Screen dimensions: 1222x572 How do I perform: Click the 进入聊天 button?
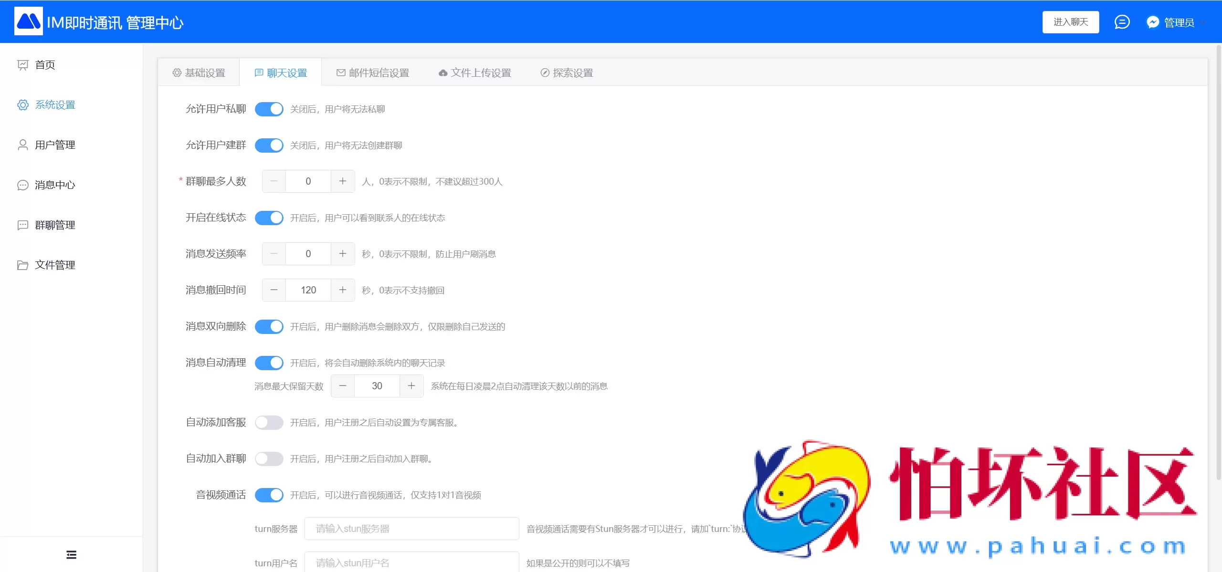pyautogui.click(x=1070, y=21)
